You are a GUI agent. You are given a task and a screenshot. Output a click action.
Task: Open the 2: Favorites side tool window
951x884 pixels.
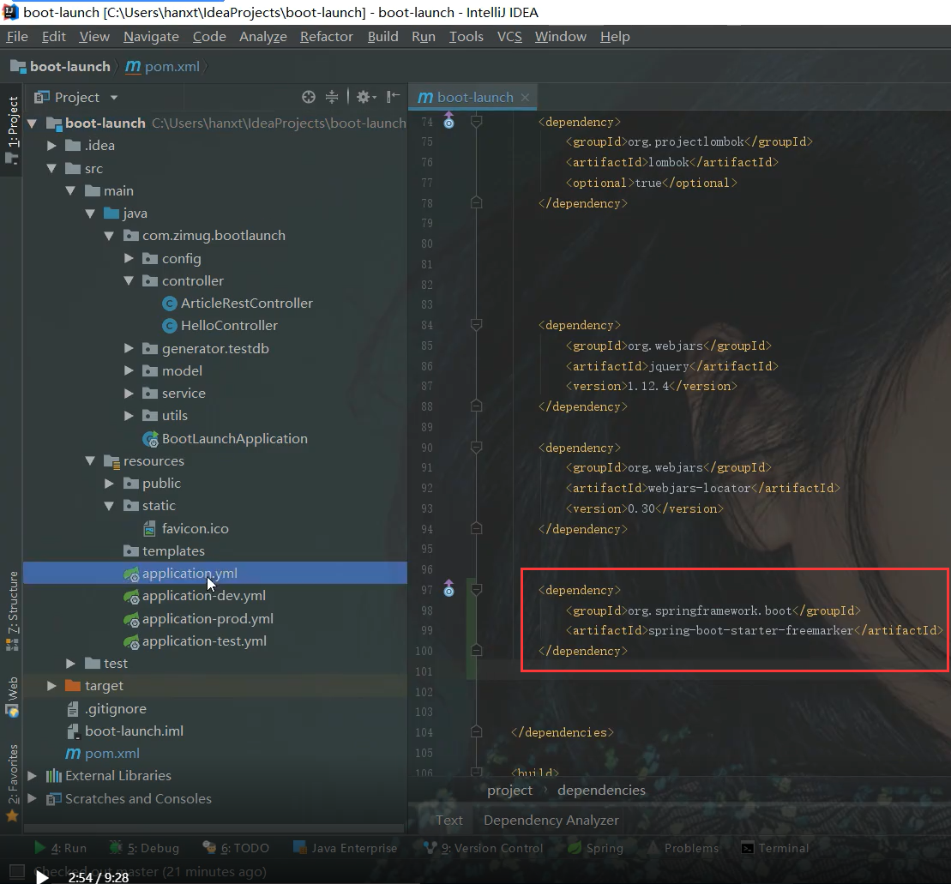[x=11, y=783]
